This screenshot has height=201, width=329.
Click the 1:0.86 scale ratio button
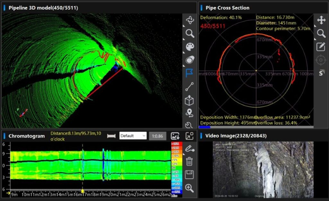click(157, 136)
